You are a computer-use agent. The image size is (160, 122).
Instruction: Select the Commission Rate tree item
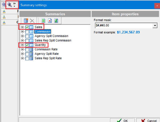tap(46, 49)
